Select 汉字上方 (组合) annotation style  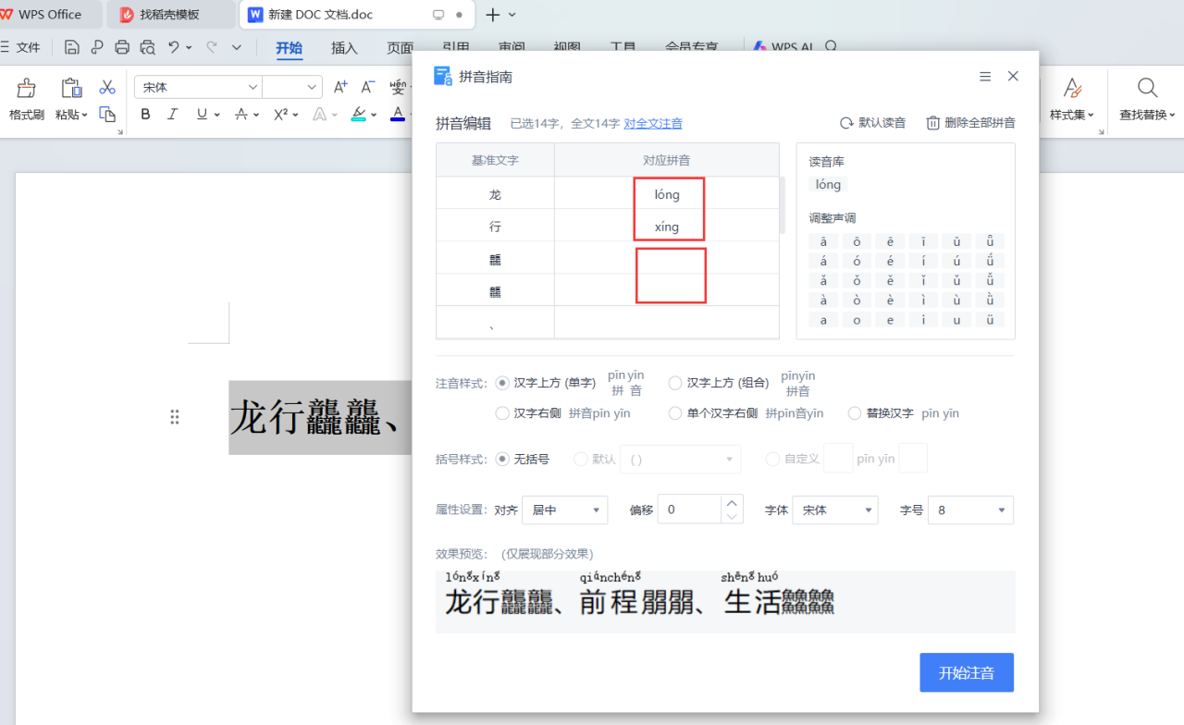675,383
